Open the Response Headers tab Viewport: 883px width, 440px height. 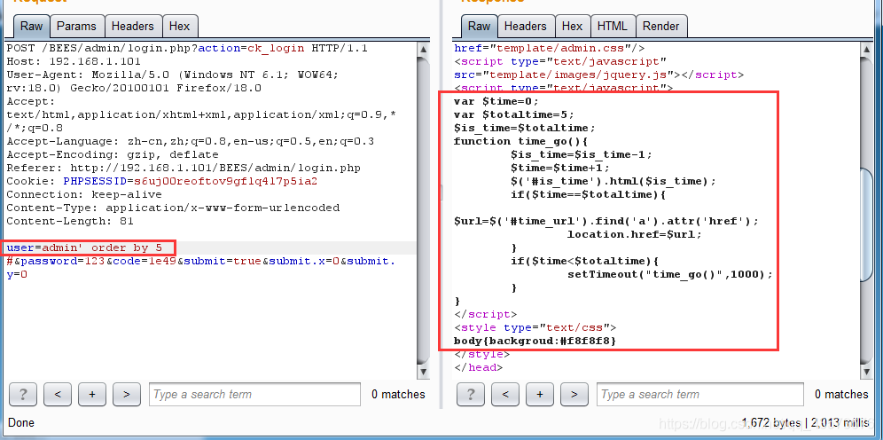point(526,26)
